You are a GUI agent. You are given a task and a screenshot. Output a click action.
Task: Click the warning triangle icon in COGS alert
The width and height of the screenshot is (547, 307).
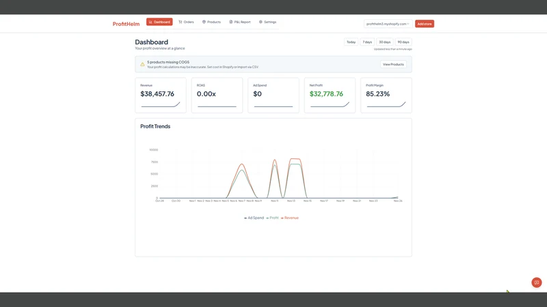[142, 64]
